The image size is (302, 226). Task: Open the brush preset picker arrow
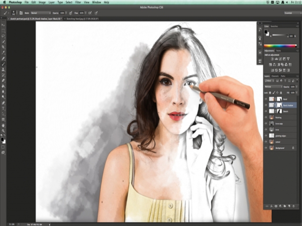tap(17, 13)
